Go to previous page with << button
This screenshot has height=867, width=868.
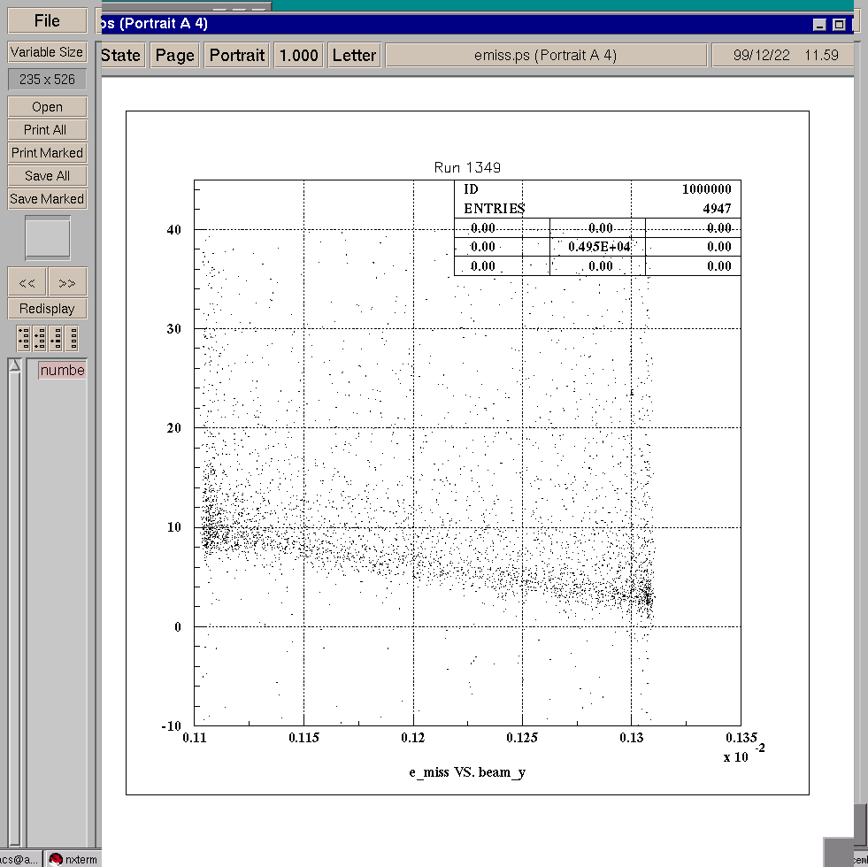click(27, 283)
